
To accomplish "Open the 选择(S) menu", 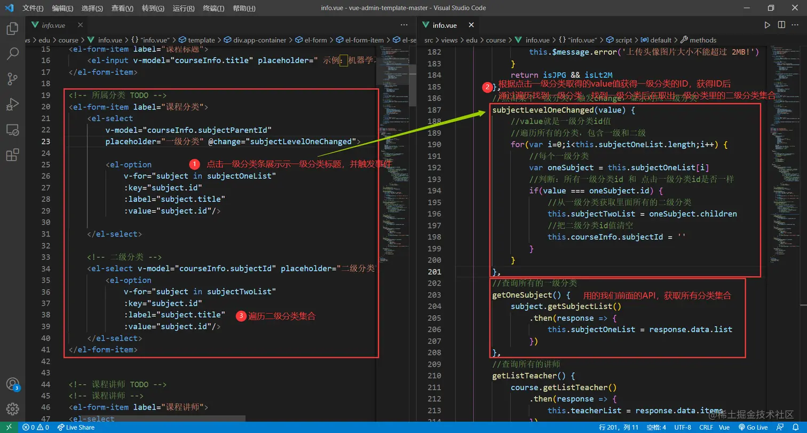I will [93, 8].
